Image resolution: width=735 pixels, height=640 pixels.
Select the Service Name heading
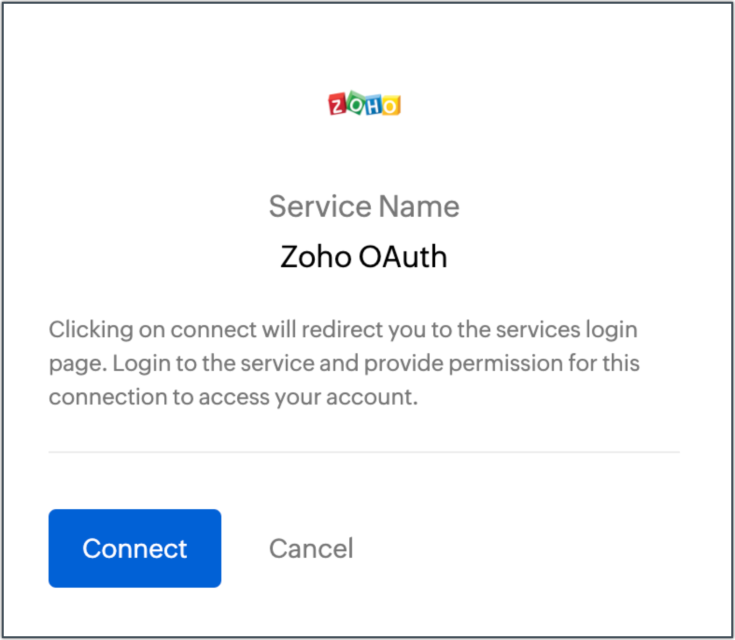pos(364,206)
